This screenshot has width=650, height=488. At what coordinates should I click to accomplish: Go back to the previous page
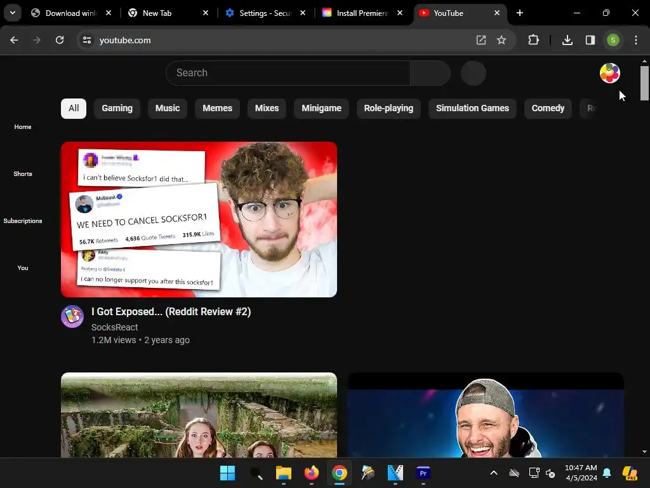pos(14,40)
